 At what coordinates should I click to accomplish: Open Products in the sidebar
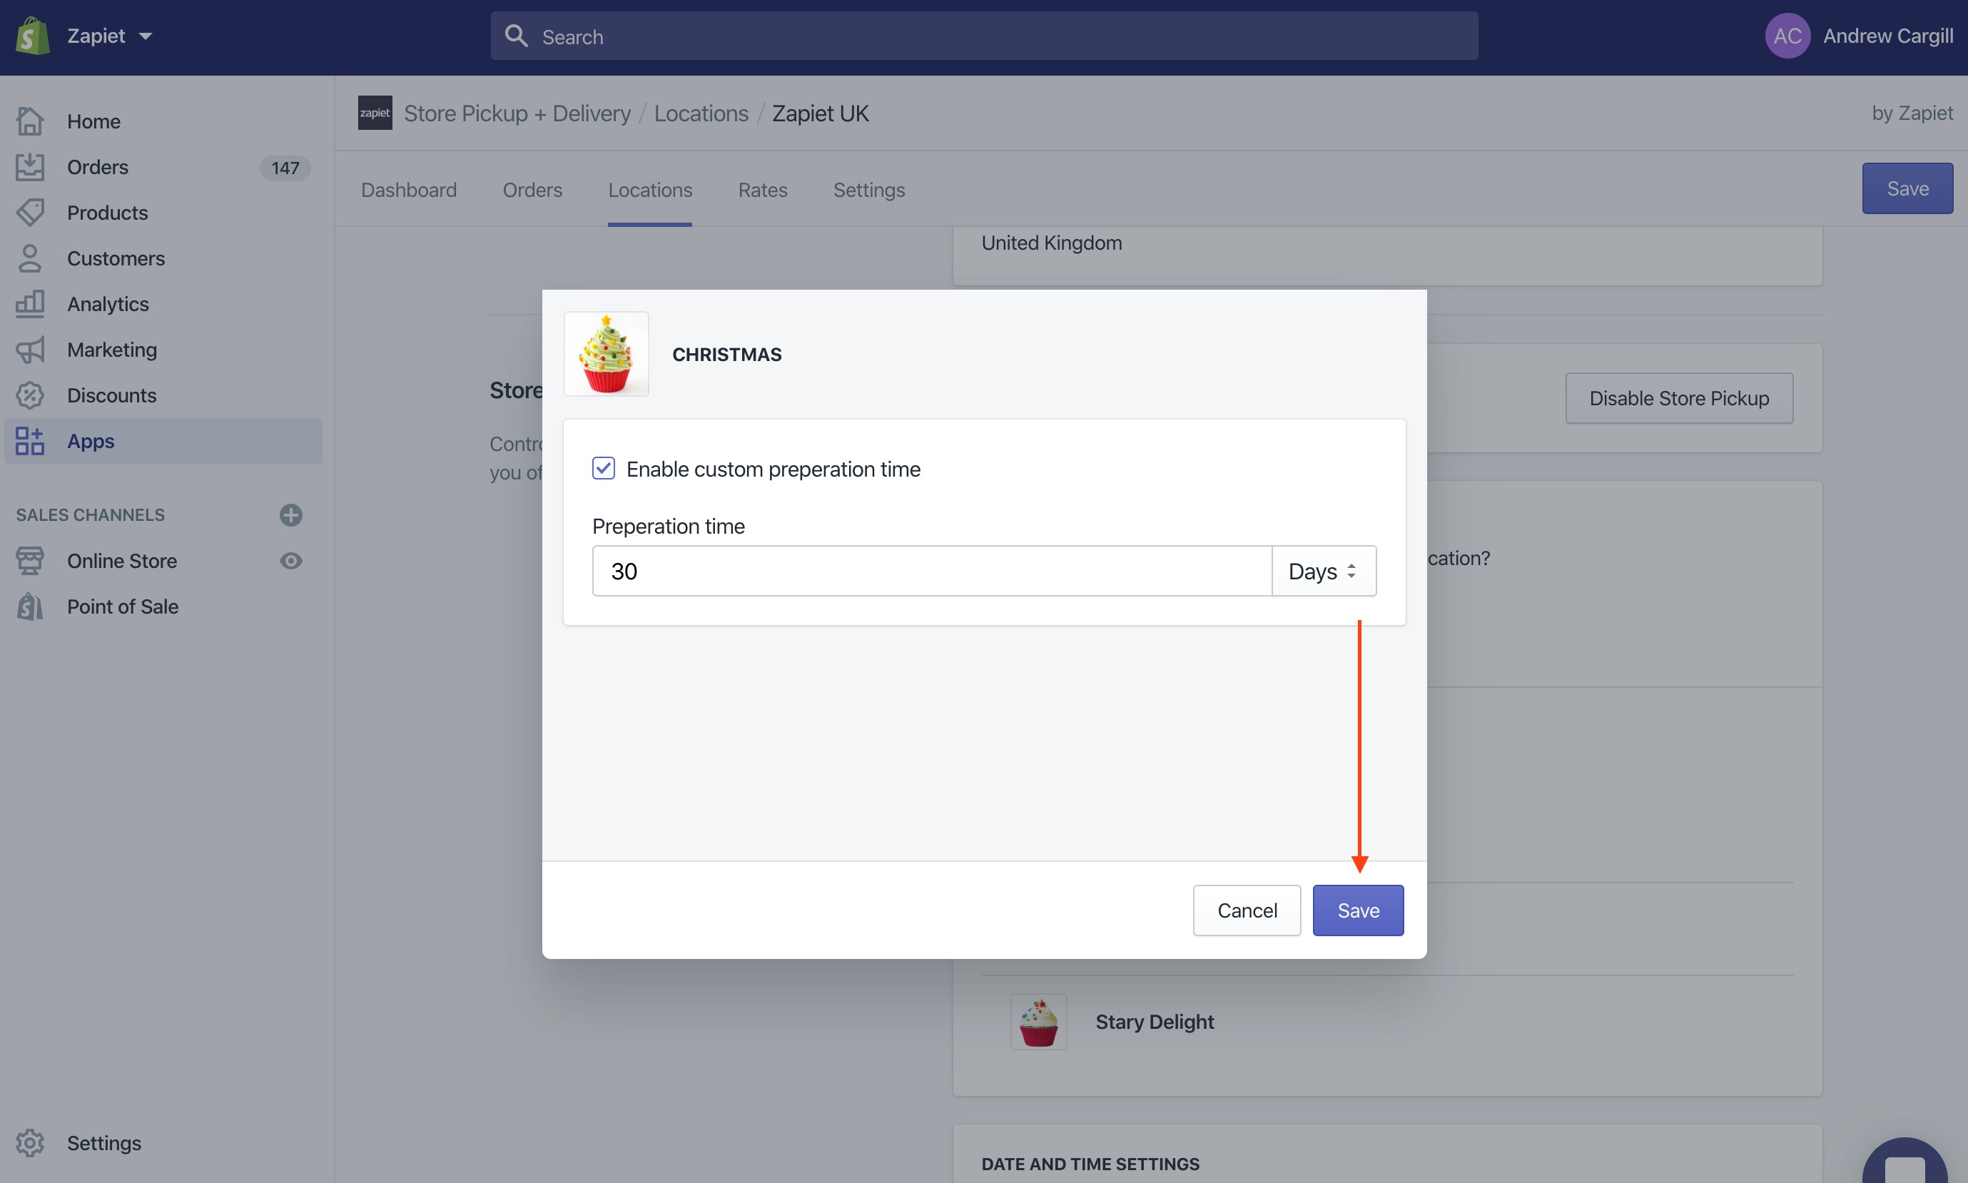[108, 212]
